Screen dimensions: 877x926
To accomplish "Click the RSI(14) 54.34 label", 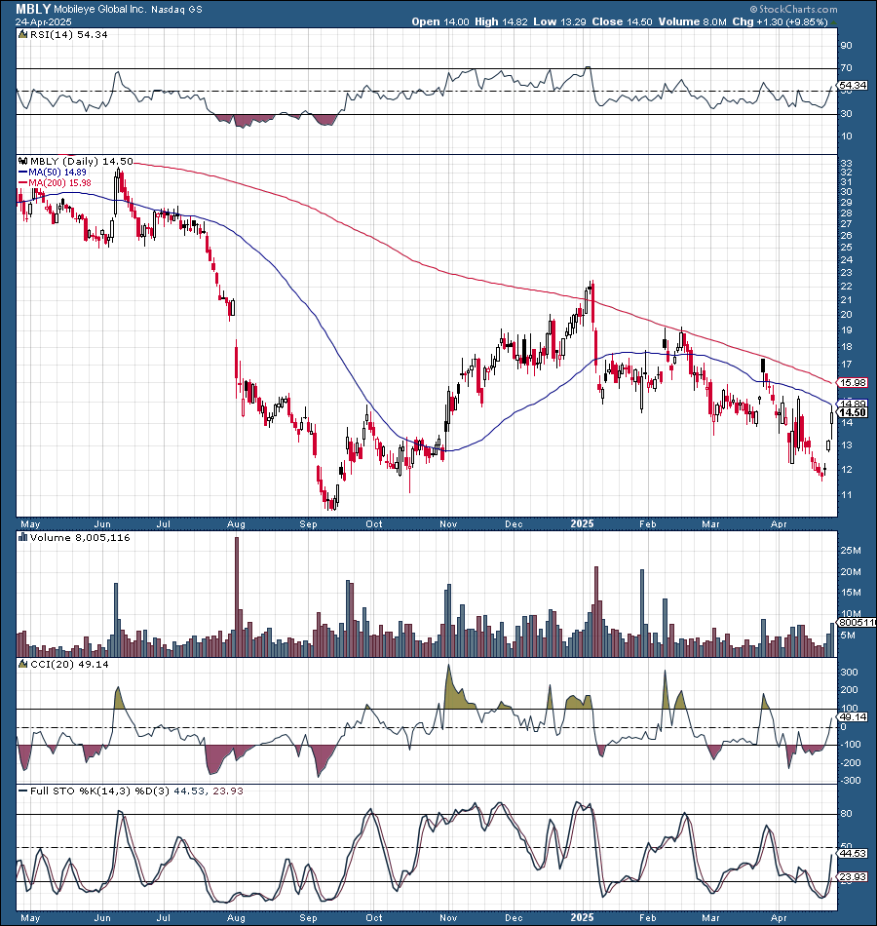I will pos(68,33).
